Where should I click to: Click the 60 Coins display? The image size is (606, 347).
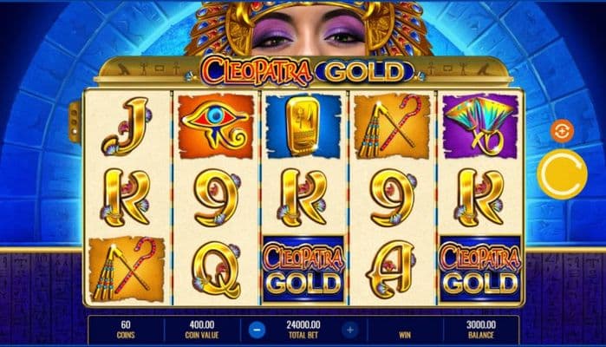click(126, 330)
